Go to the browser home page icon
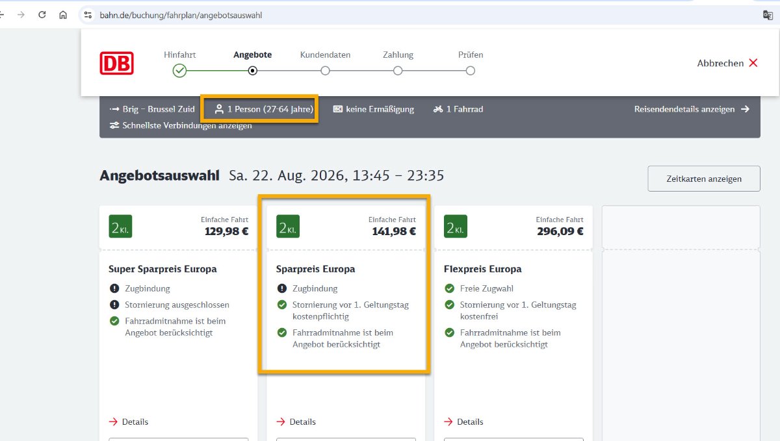This screenshot has height=441, width=780. pos(63,15)
